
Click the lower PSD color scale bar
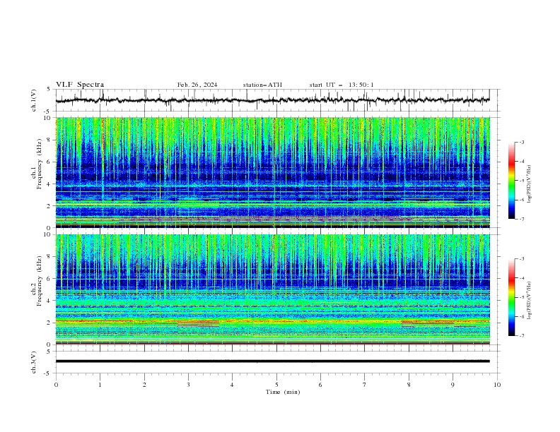pyautogui.click(x=512, y=297)
